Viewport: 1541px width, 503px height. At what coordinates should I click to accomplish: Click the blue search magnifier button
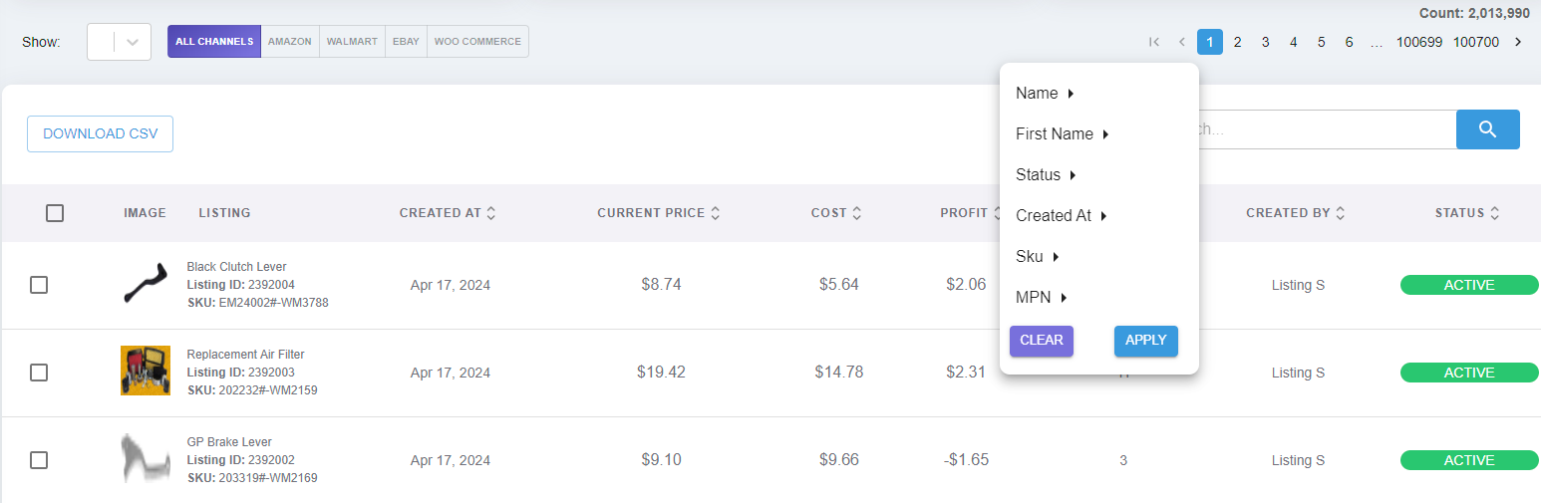[1487, 129]
